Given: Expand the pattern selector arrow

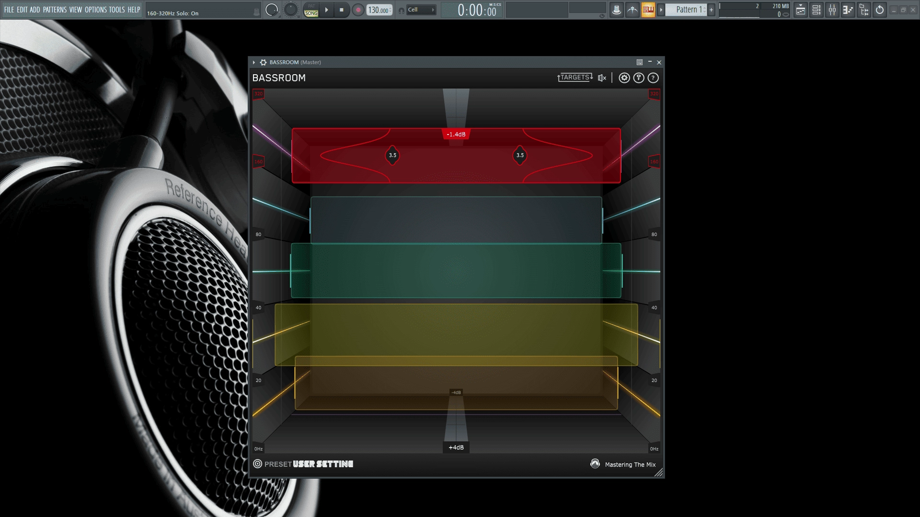Looking at the screenshot, I should pyautogui.click(x=661, y=10).
